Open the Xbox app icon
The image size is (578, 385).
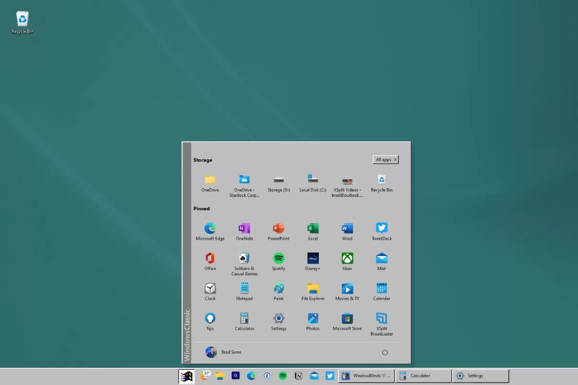[347, 259]
